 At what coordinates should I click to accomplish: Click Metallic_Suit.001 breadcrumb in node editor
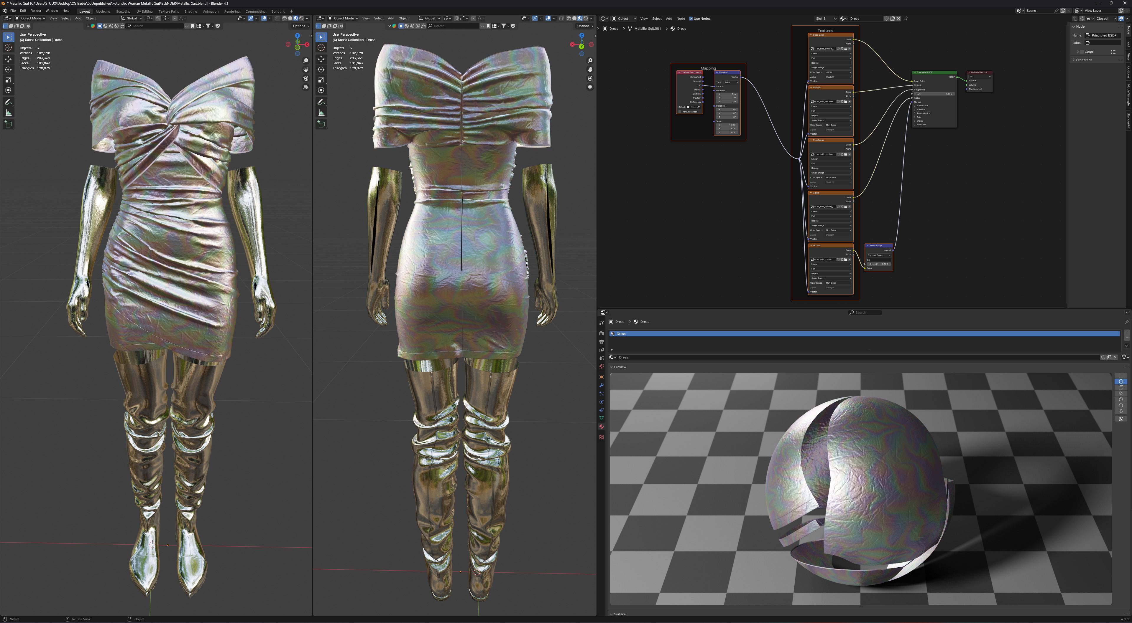(x=647, y=29)
